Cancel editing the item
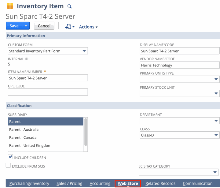 click(44, 26)
